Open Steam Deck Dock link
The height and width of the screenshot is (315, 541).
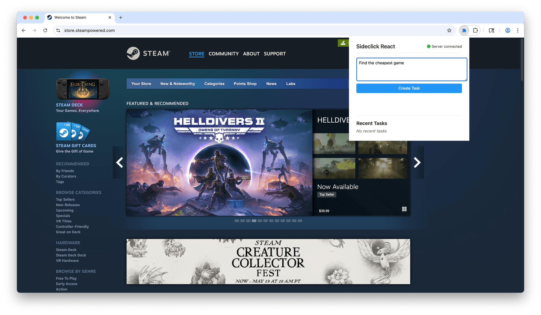tap(71, 255)
